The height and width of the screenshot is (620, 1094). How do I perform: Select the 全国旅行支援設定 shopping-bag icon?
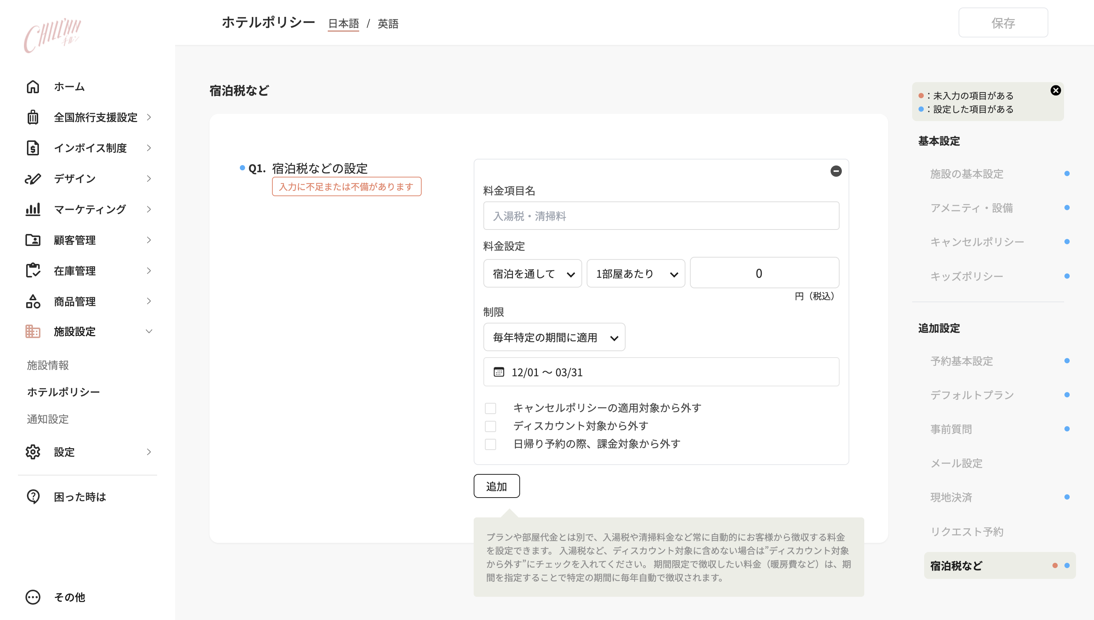point(33,117)
